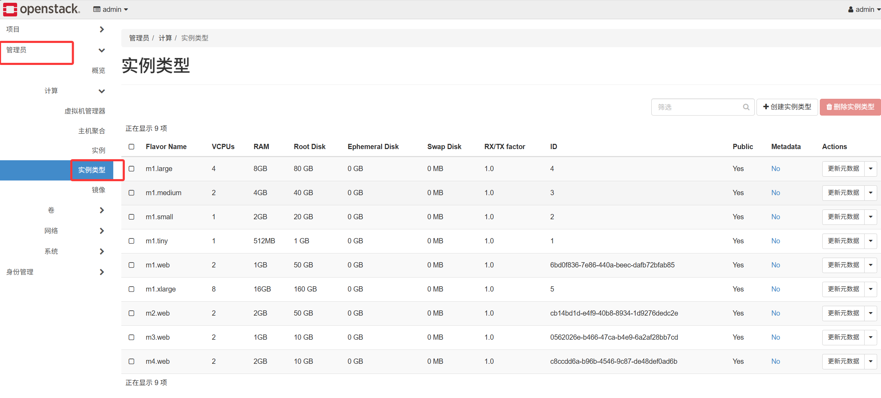The height and width of the screenshot is (398, 881).
Task: Click the 计算 breadcrumb link
Action: pyautogui.click(x=165, y=38)
